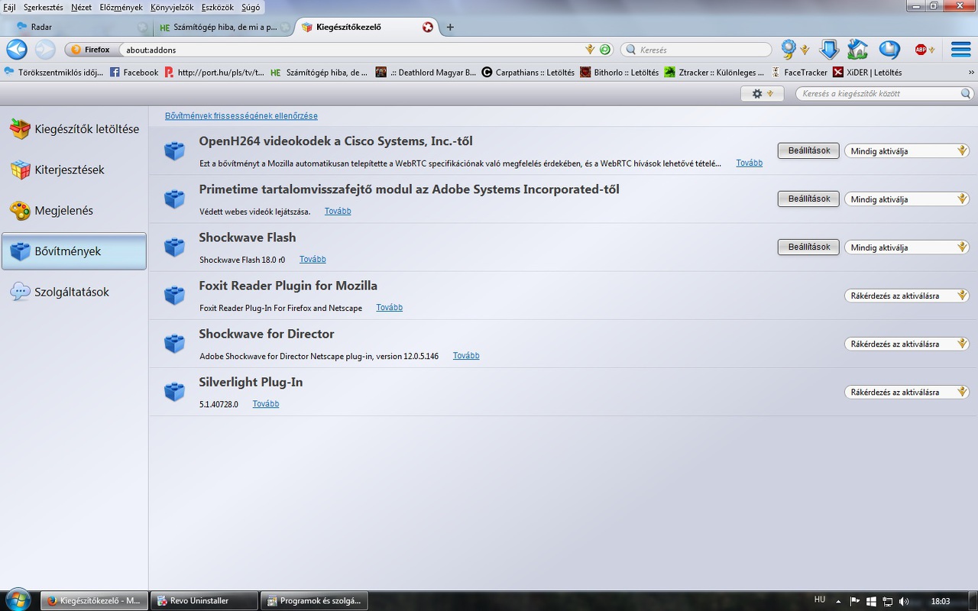
Task: Go to the Home page house icon
Action: pyautogui.click(x=858, y=50)
